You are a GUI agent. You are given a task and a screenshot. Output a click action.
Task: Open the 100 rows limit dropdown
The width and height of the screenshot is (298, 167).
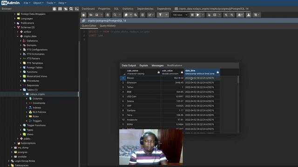(x=179, y=15)
